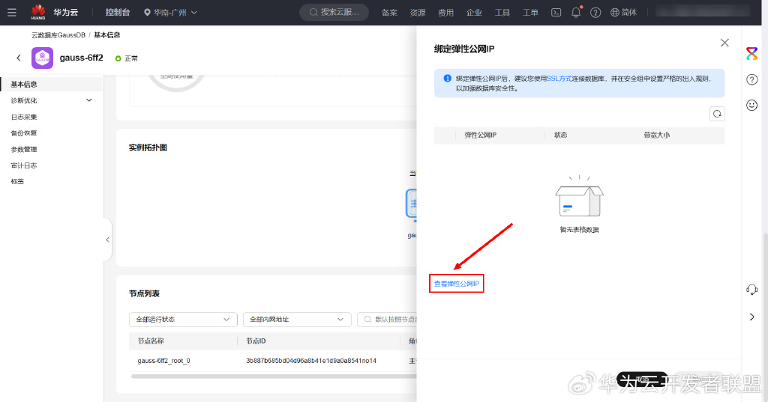Click the info icon in the notice banner
The height and width of the screenshot is (402, 768).
447,79
